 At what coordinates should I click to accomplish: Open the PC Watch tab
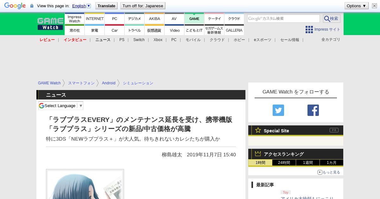click(x=115, y=18)
